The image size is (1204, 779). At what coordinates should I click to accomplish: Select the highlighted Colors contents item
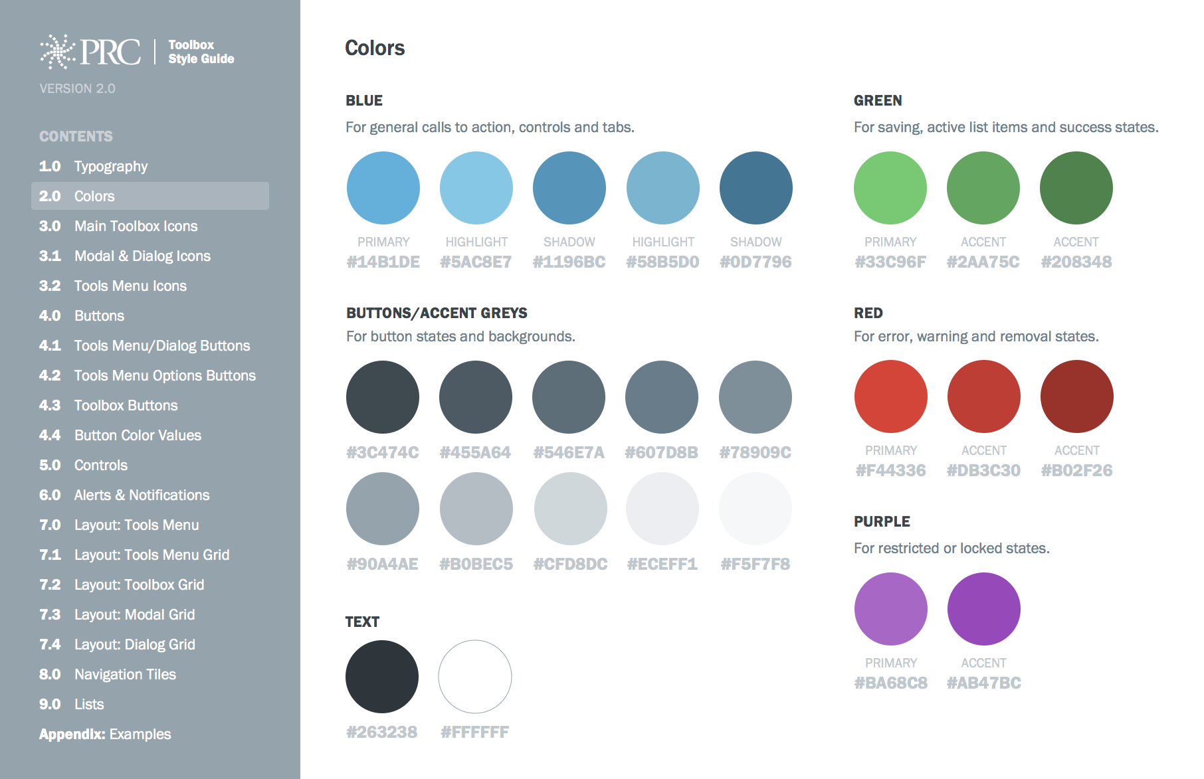point(150,197)
